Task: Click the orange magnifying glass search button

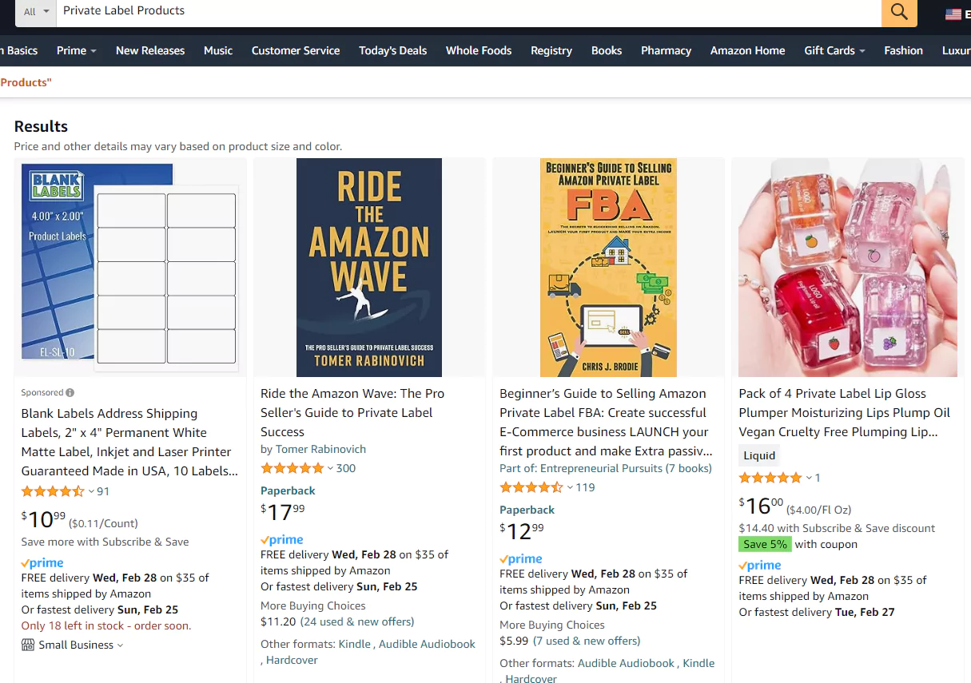Action: (x=899, y=12)
